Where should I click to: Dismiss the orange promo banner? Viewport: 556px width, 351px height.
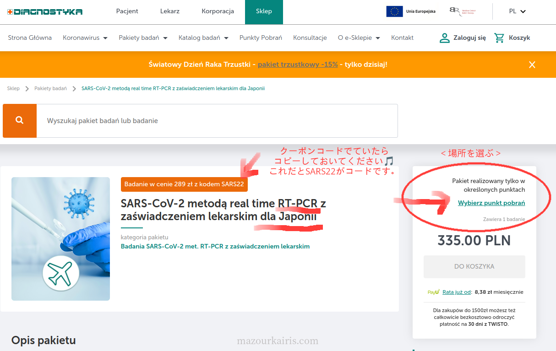(x=532, y=65)
